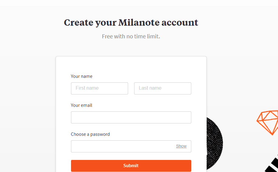Click the 'Free with no time limit.' subtitle

point(131,36)
